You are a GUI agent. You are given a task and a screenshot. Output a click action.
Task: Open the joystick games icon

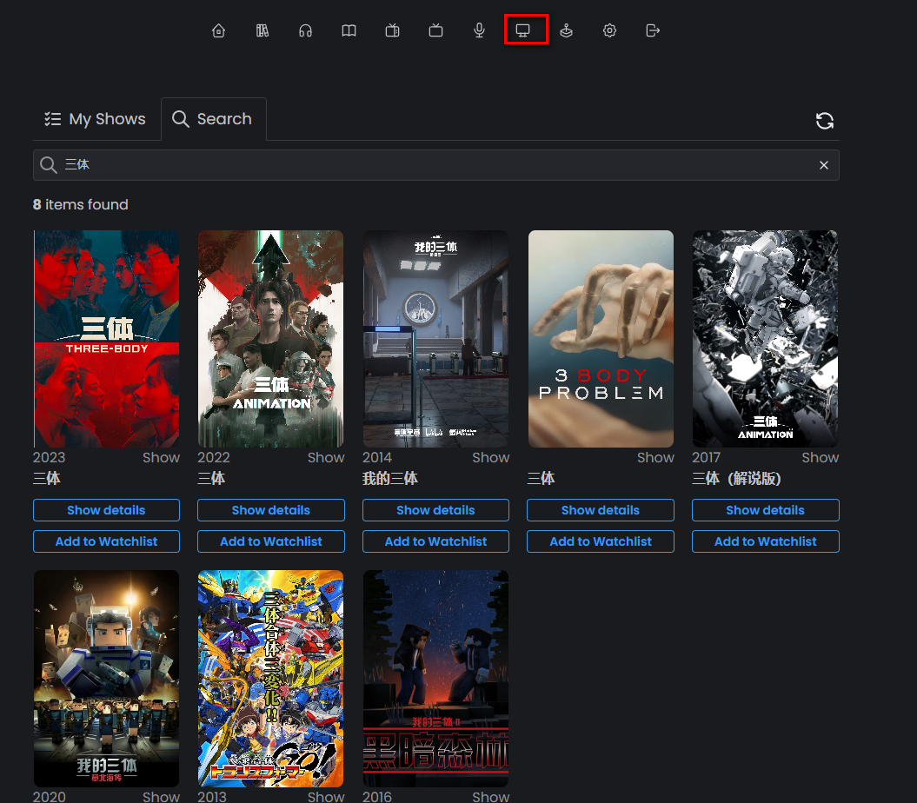click(567, 30)
